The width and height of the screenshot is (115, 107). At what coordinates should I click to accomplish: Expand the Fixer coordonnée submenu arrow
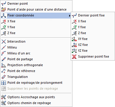point(70,16)
